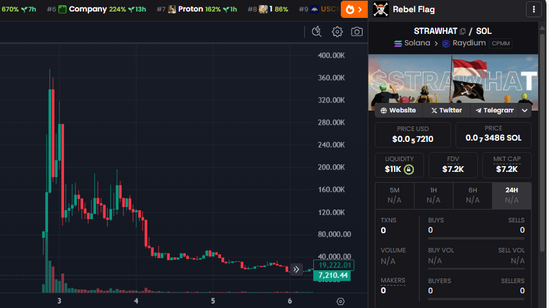
Task: Open the Website link
Action: pos(398,111)
